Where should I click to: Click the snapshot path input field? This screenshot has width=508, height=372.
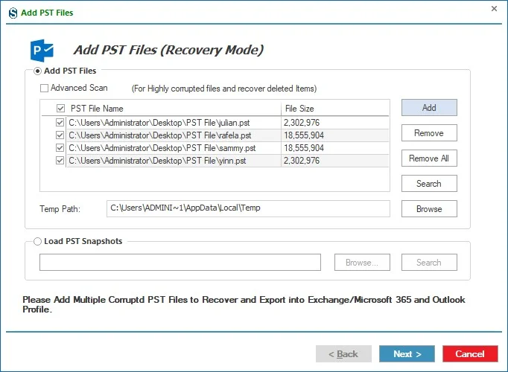(x=180, y=263)
